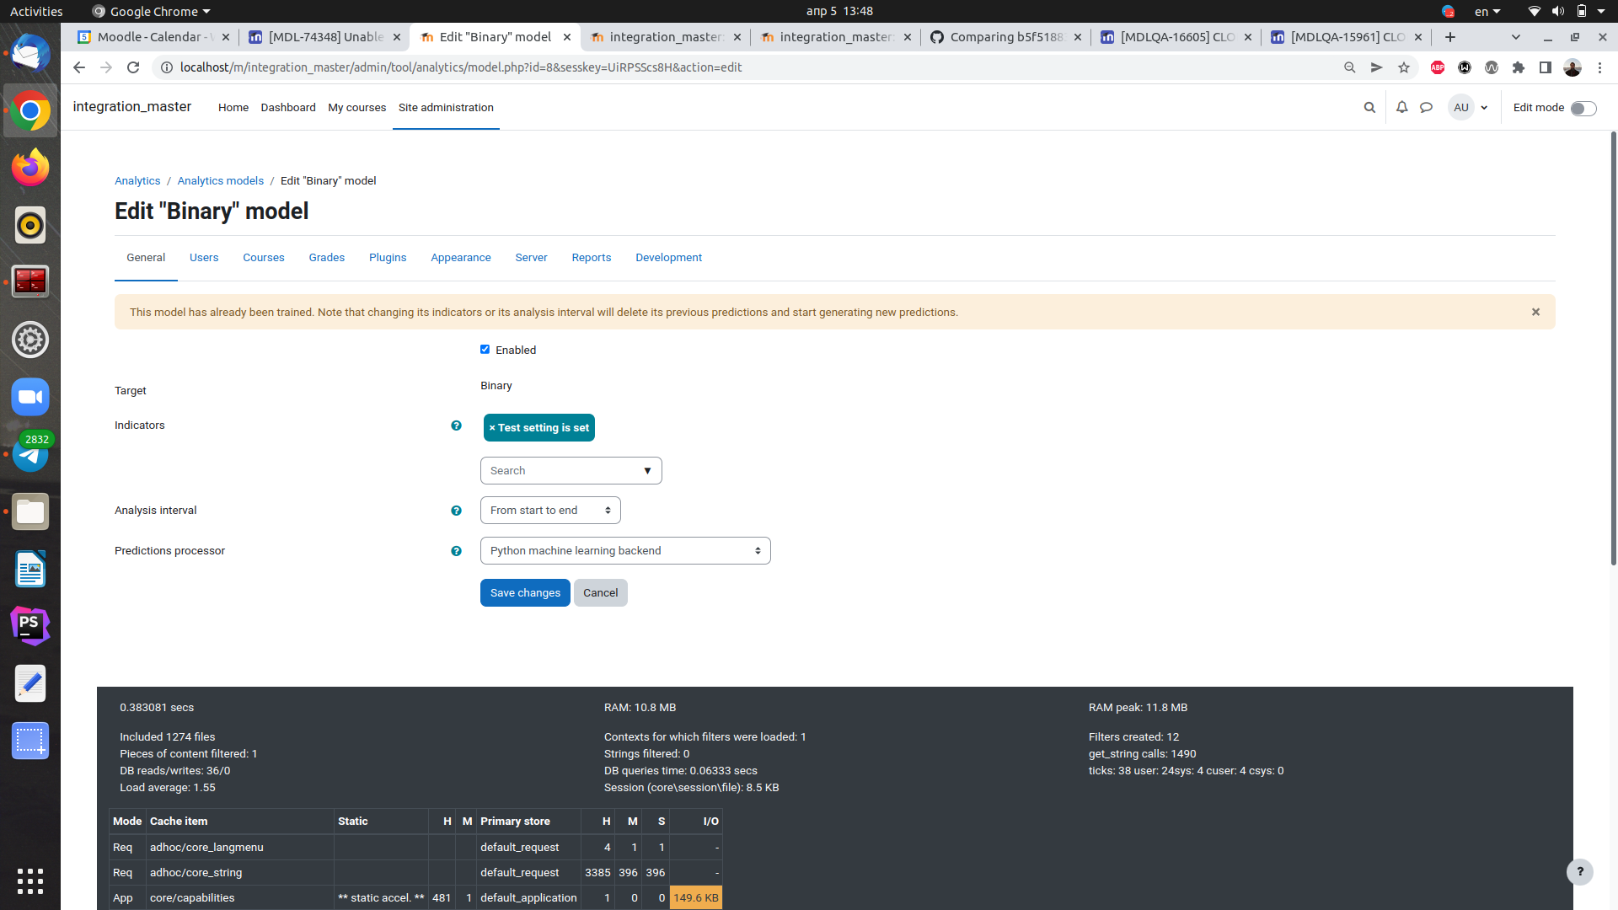Uncheck the Enabled checkbox

click(x=485, y=350)
